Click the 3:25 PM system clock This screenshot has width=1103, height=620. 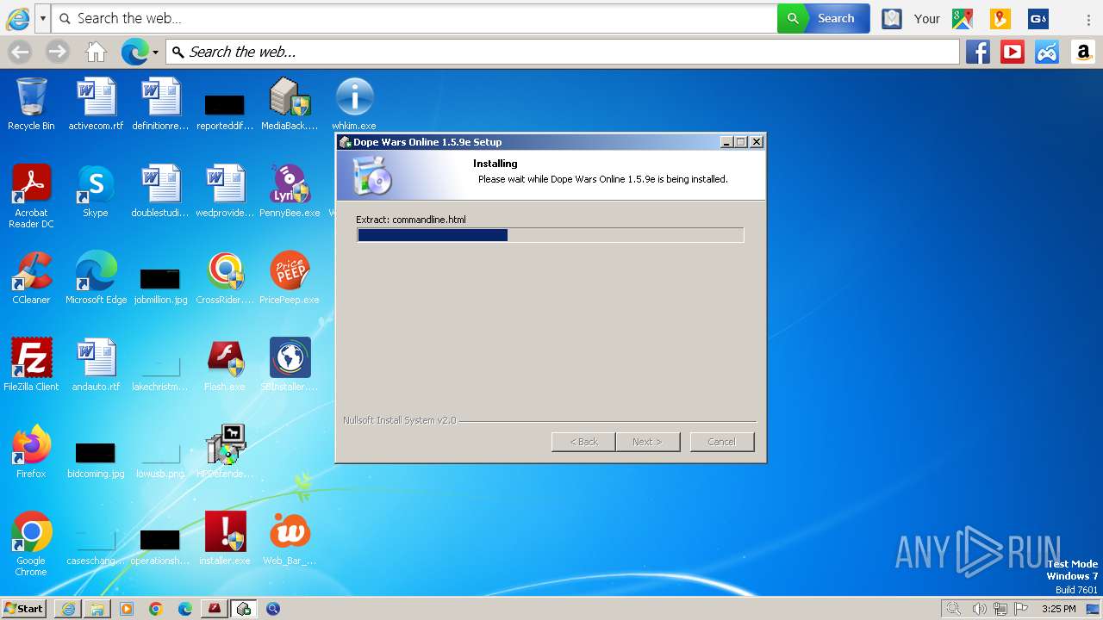(x=1059, y=609)
